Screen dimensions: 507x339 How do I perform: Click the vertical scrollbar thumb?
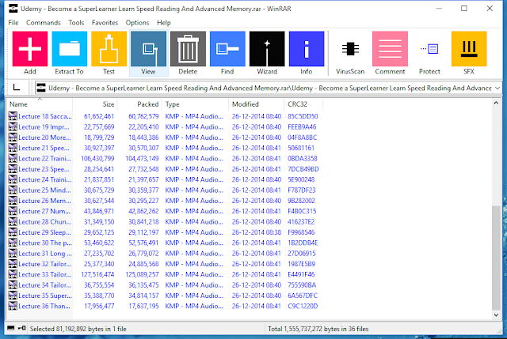(x=496, y=258)
